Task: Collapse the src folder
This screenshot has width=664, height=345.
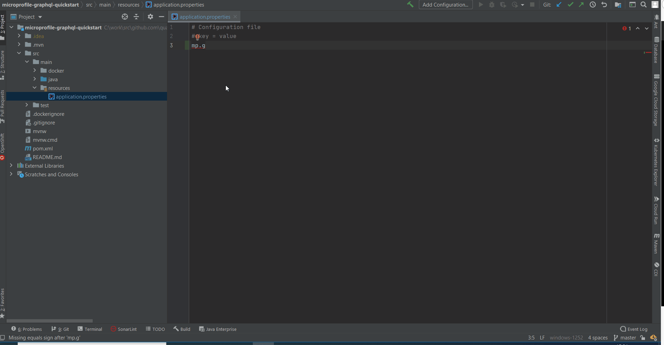Action: [19, 53]
